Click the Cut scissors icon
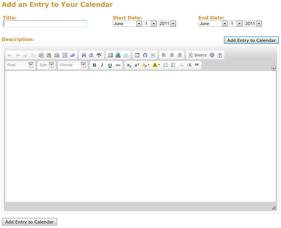Image resolution: width=281 pixels, height=228 pixels. click(x=25, y=55)
